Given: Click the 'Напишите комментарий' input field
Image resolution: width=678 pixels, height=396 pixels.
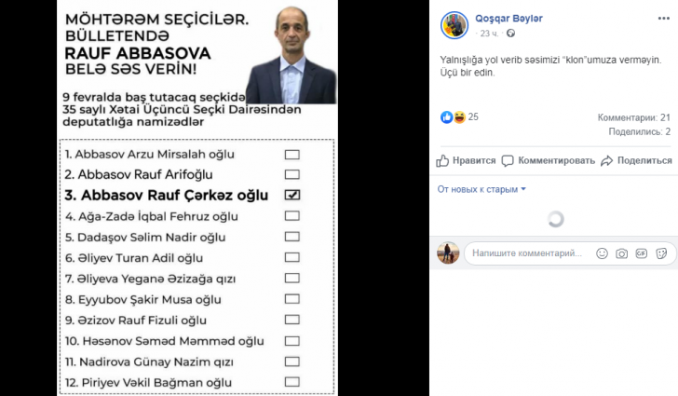Looking at the screenshot, I should (x=526, y=253).
